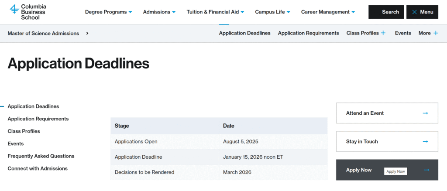Viewport: 447px width, 191px height.
Task: Go to Class Profiles in left sidebar
Action: (x=24, y=131)
